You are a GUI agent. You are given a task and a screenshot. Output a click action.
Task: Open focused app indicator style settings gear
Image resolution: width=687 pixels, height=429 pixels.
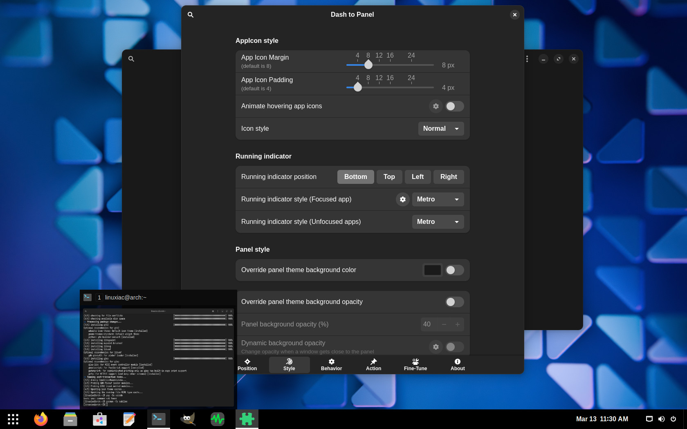403,199
